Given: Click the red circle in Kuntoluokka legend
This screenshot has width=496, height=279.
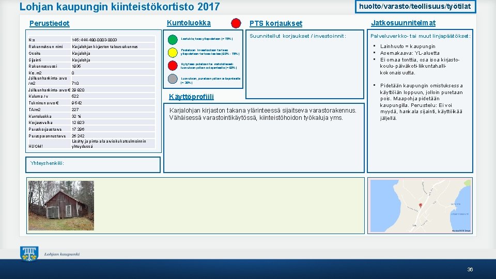Looking at the screenshot, I should (x=173, y=66).
